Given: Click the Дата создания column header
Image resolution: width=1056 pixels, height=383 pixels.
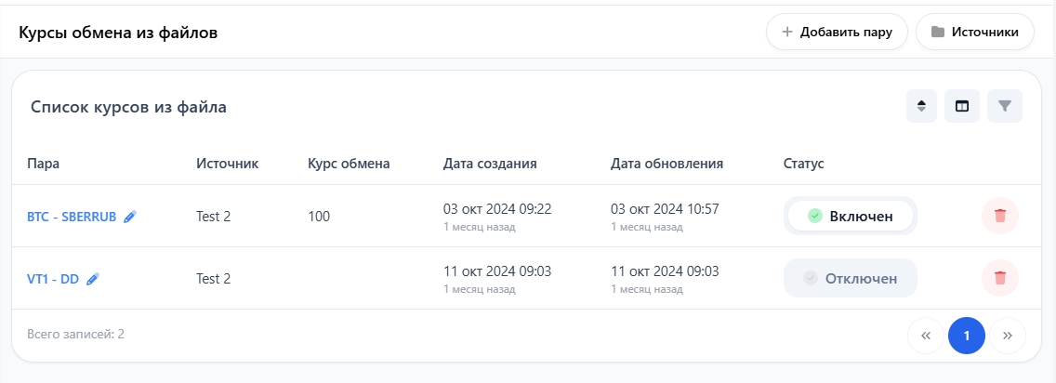Looking at the screenshot, I should click(x=490, y=164).
